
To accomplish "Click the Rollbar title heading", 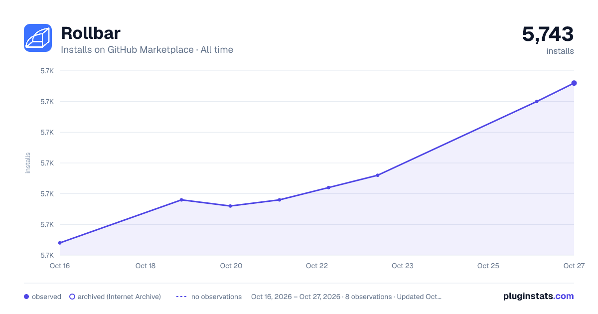I will coord(91,33).
